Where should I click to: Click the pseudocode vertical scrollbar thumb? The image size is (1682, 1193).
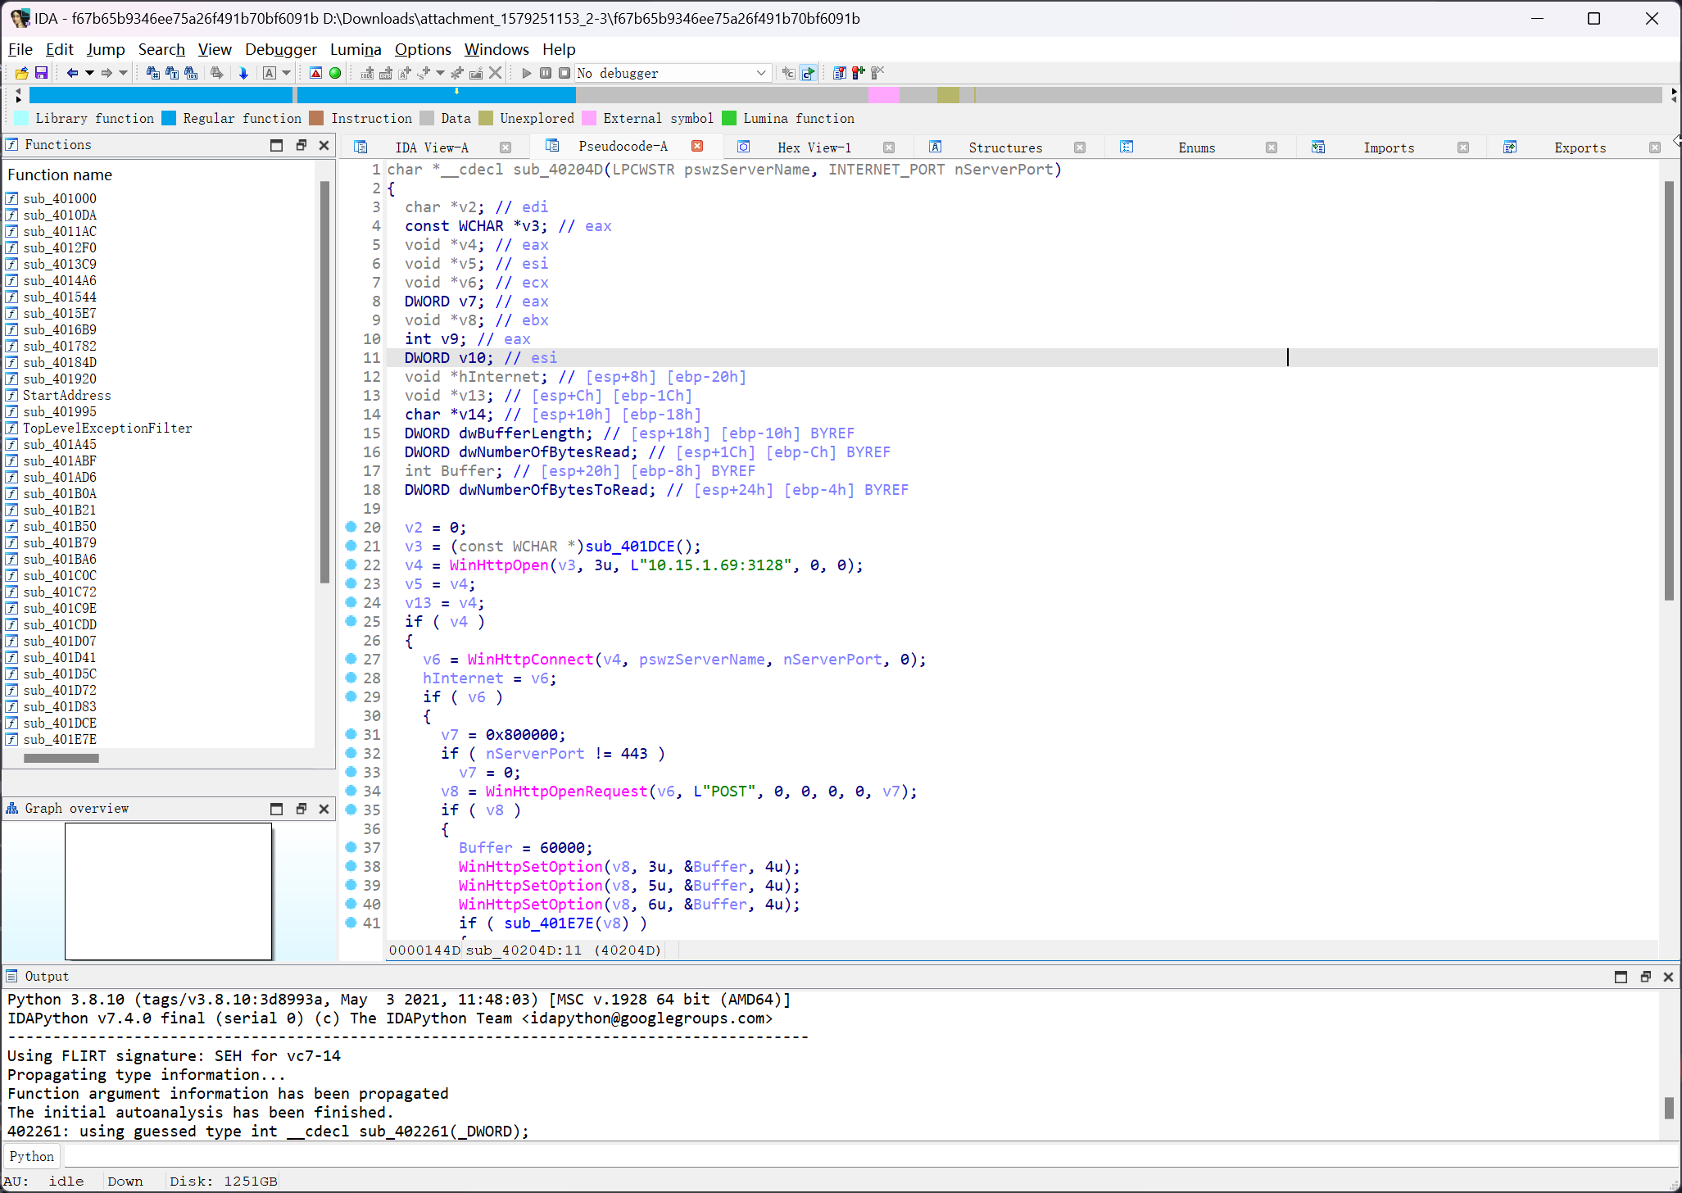(1669, 391)
